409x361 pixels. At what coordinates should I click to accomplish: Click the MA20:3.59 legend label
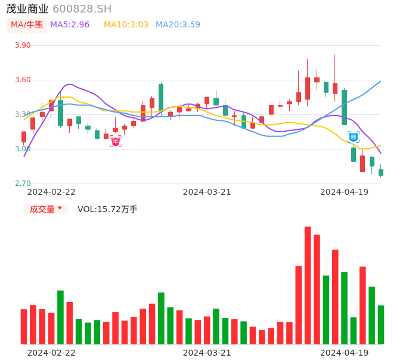(x=178, y=25)
